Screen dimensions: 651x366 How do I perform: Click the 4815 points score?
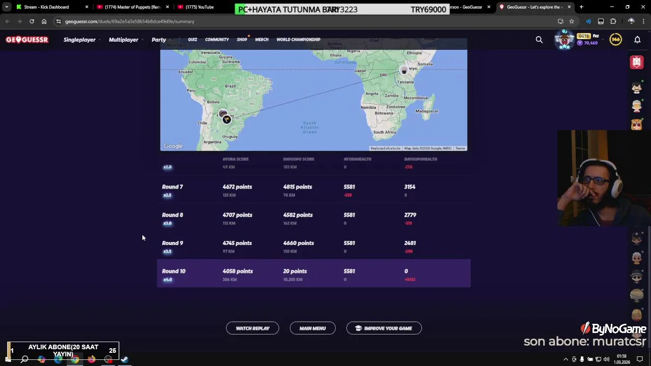pyautogui.click(x=298, y=187)
